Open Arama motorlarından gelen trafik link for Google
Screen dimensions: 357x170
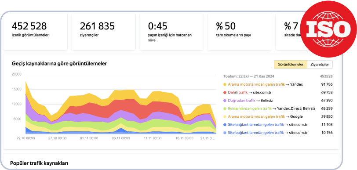click(x=256, y=116)
